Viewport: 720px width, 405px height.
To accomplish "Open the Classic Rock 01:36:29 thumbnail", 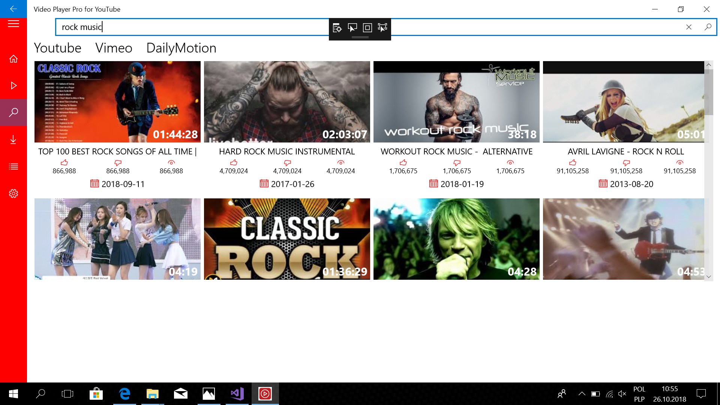I will 287,239.
